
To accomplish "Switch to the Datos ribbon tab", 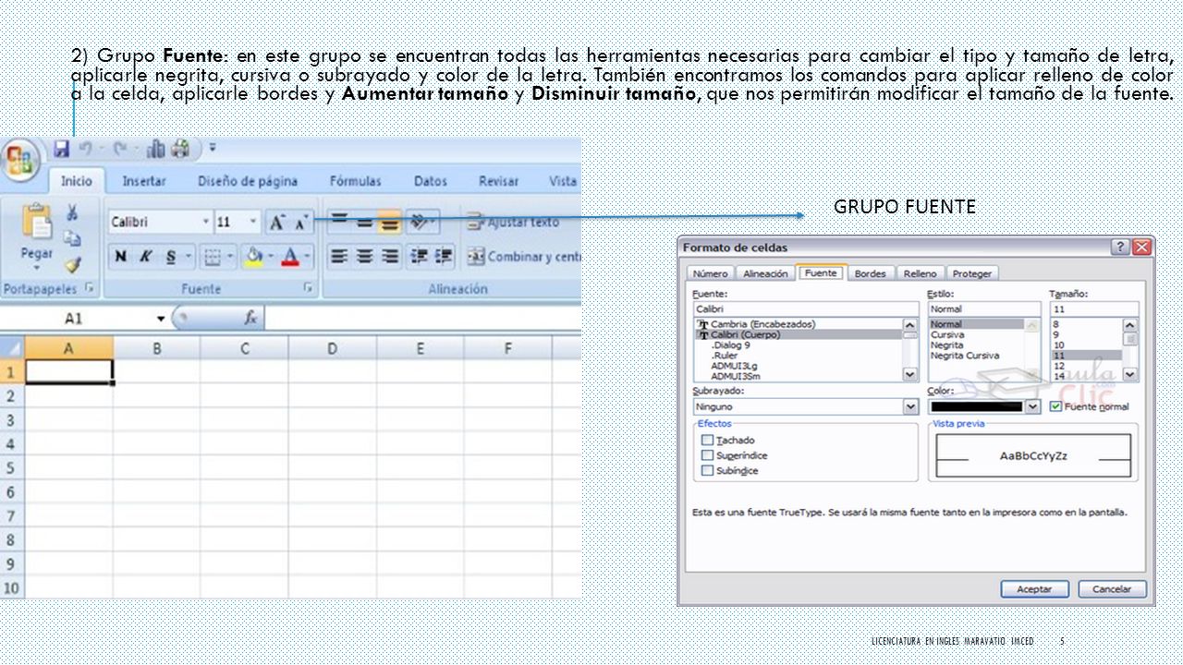I will (430, 182).
